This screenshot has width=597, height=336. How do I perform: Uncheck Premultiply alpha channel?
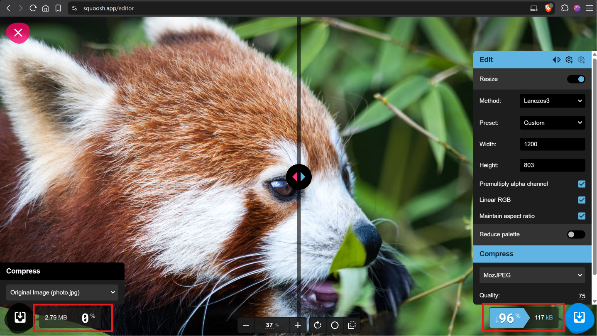click(x=582, y=184)
